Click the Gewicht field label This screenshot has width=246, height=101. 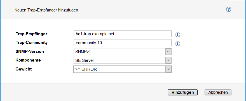point(24,69)
